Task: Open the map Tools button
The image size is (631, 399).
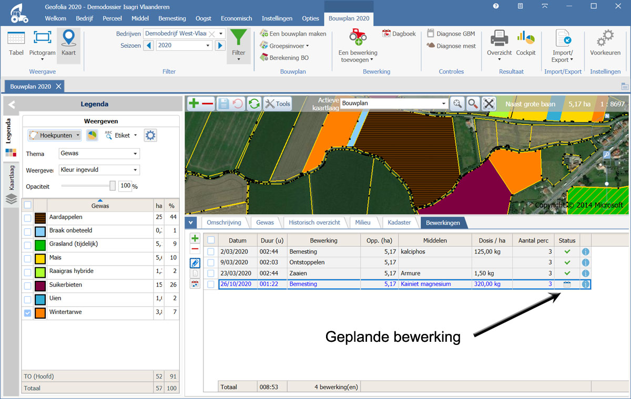Action: click(277, 103)
